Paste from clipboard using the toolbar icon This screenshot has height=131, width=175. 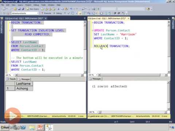[x=66, y=9]
